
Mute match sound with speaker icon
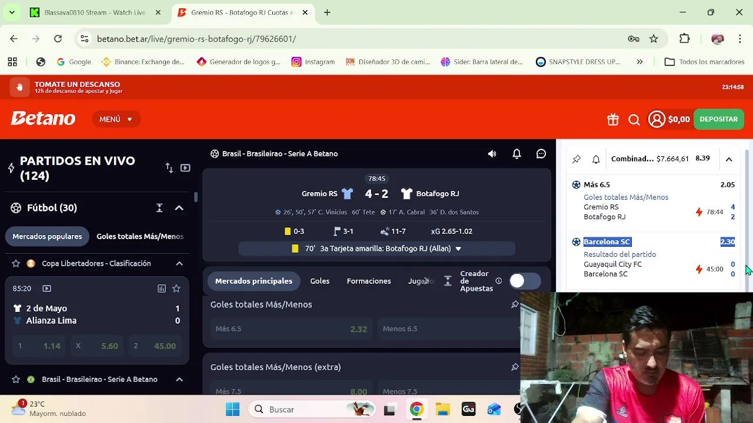point(492,154)
